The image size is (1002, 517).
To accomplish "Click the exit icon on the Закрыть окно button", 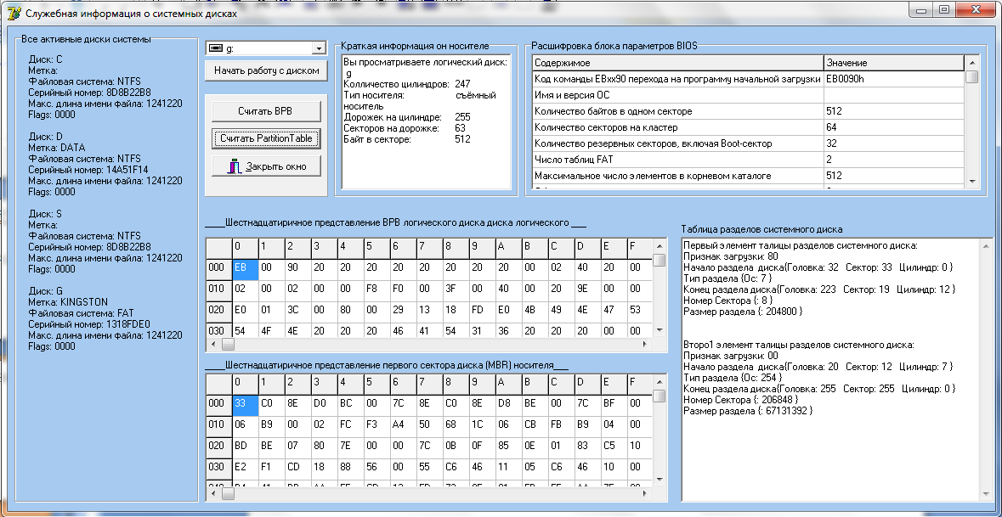I will tap(235, 166).
